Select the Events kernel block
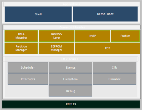This screenshot has width=142, height=110. (70, 67)
